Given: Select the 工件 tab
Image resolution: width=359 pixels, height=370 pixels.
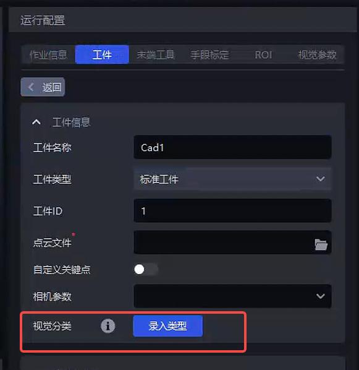Looking at the screenshot, I should coord(102,54).
